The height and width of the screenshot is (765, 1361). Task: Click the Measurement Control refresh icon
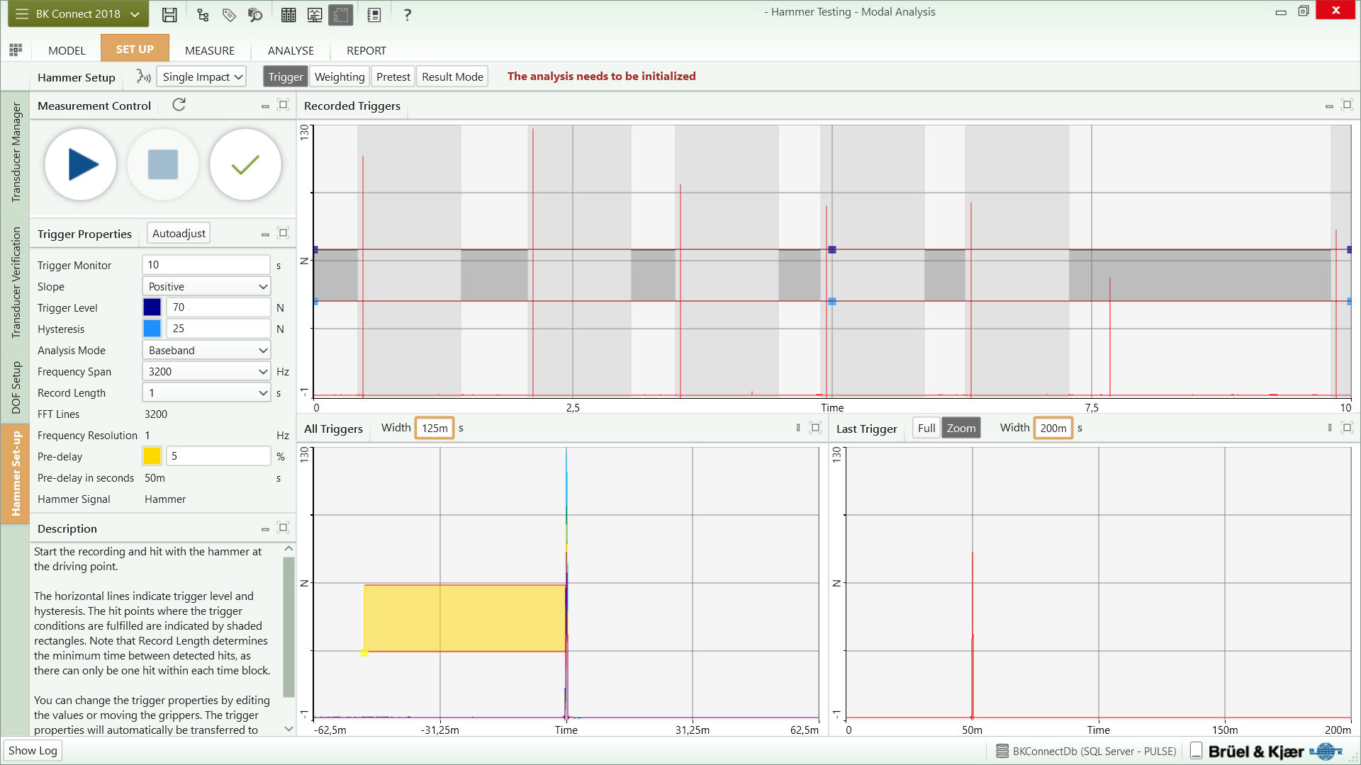tap(179, 105)
